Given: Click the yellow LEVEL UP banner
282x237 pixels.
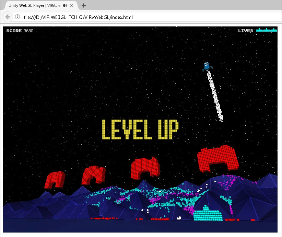Looking at the screenshot, I should 140,129.
